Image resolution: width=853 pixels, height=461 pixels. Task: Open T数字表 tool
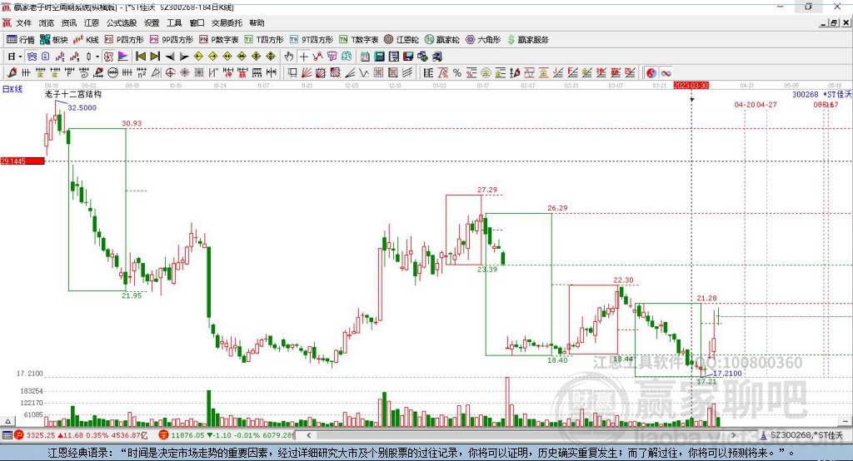point(358,40)
